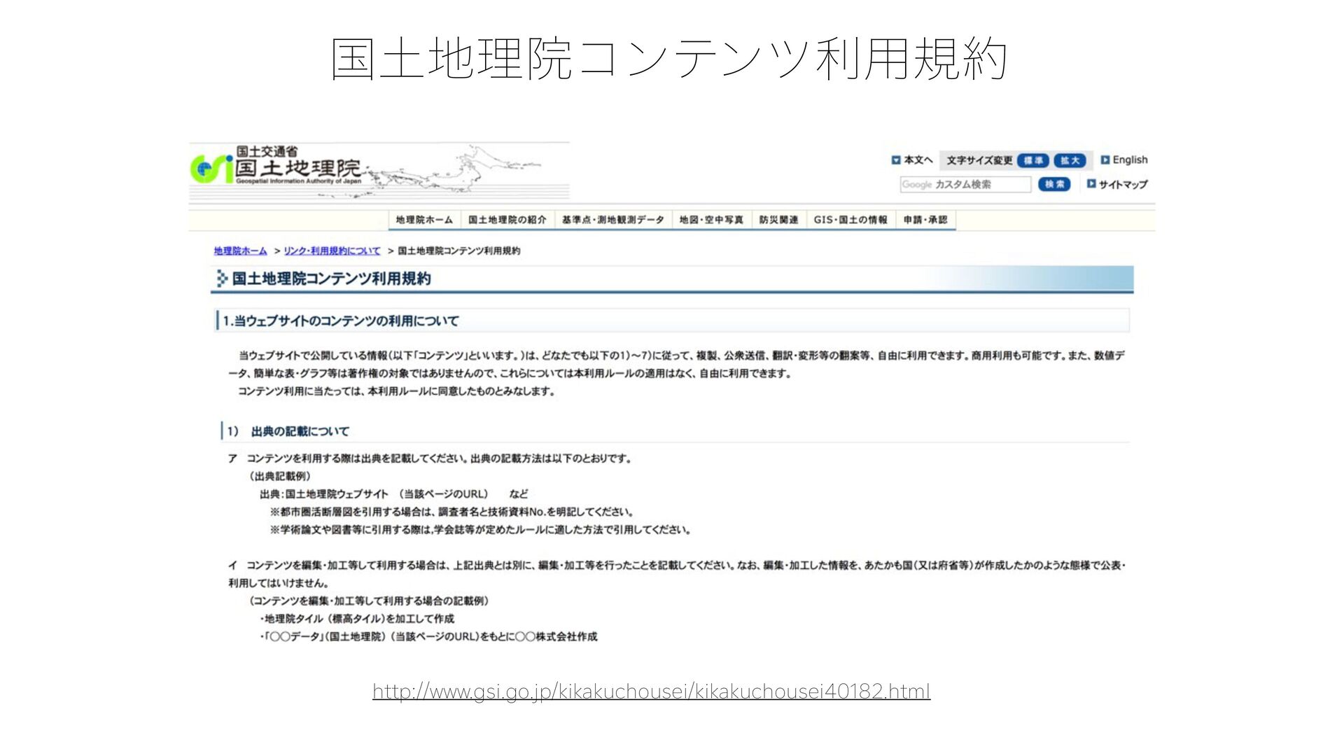Follow the 地理院ホーム breadcrumb link
The width and height of the screenshot is (1344, 756).
pyautogui.click(x=240, y=251)
